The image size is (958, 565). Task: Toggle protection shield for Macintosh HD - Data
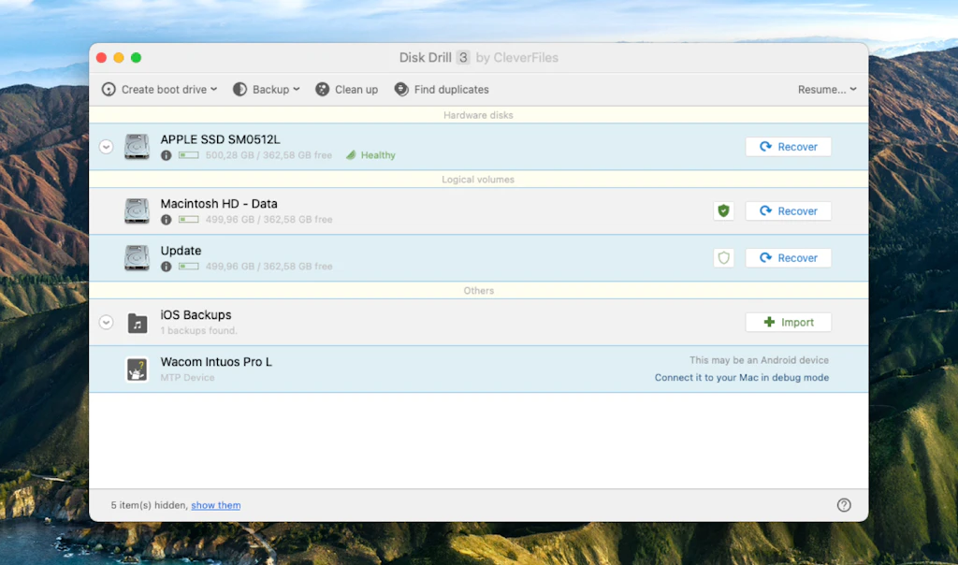723,210
